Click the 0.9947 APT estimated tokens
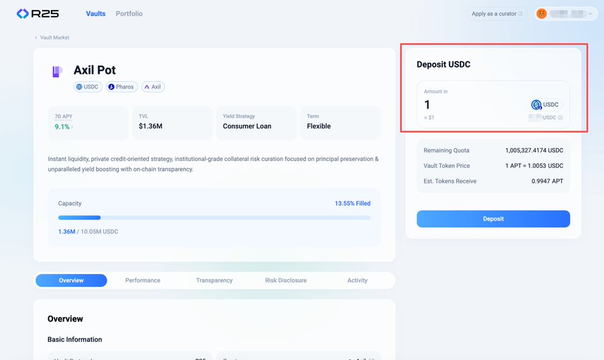The height and width of the screenshot is (360, 604). (548, 181)
